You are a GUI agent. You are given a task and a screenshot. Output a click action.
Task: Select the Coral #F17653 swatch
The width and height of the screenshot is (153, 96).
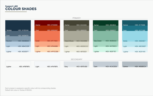point(47,36)
